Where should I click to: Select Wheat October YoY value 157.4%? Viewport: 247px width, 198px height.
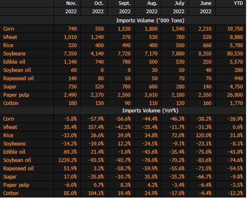coord(96,127)
